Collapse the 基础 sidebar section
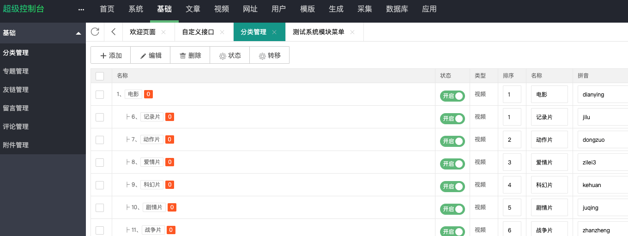628x236 pixels. click(x=78, y=33)
